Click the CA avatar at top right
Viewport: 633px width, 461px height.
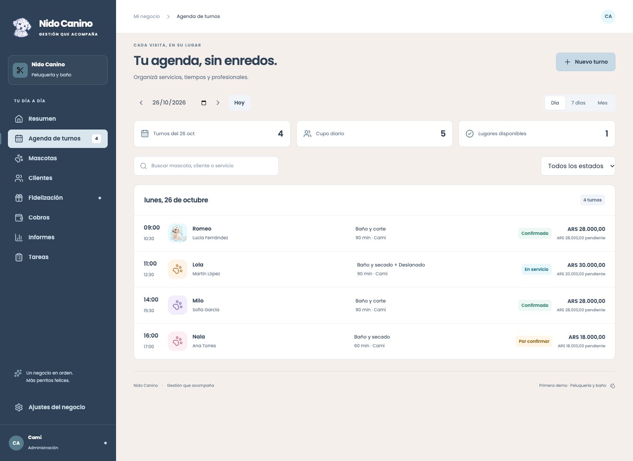(x=608, y=16)
